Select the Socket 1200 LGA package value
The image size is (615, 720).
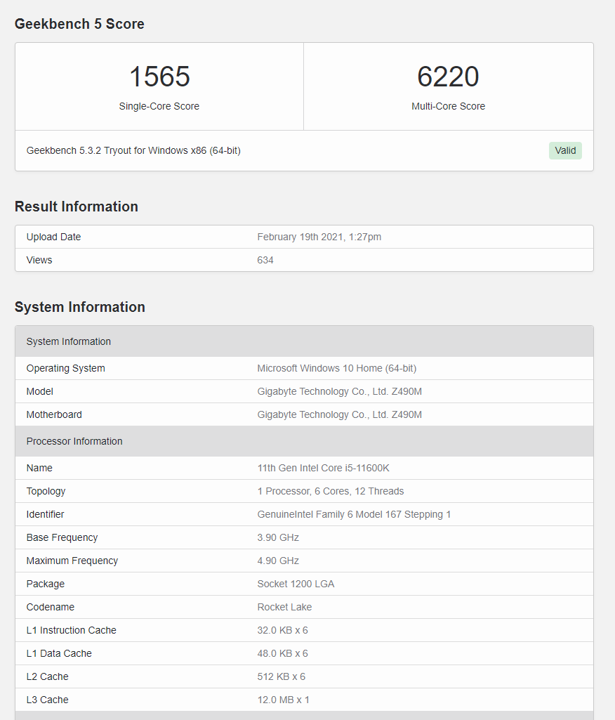click(x=296, y=584)
